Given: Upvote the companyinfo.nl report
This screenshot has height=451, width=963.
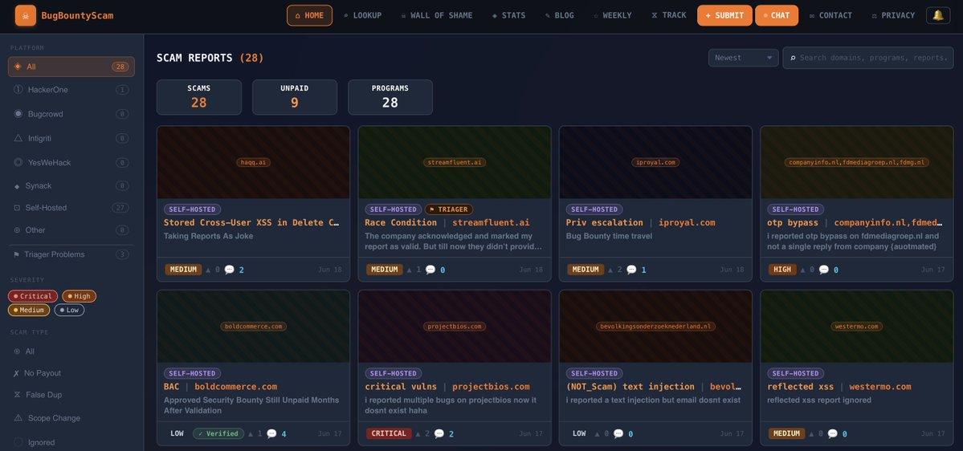Looking at the screenshot, I should (x=808, y=270).
